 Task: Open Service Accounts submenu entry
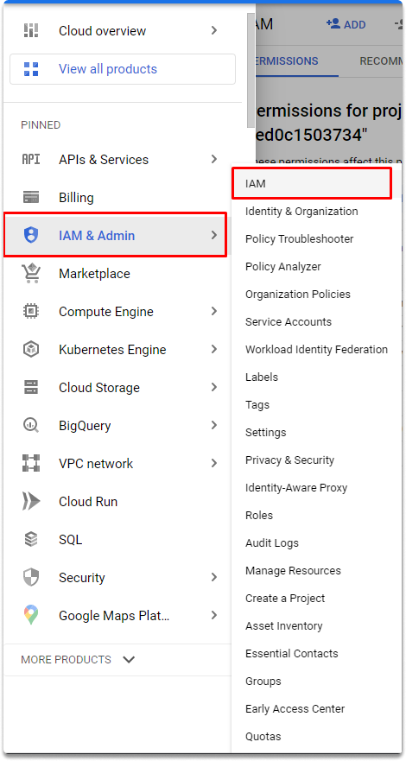click(x=289, y=322)
